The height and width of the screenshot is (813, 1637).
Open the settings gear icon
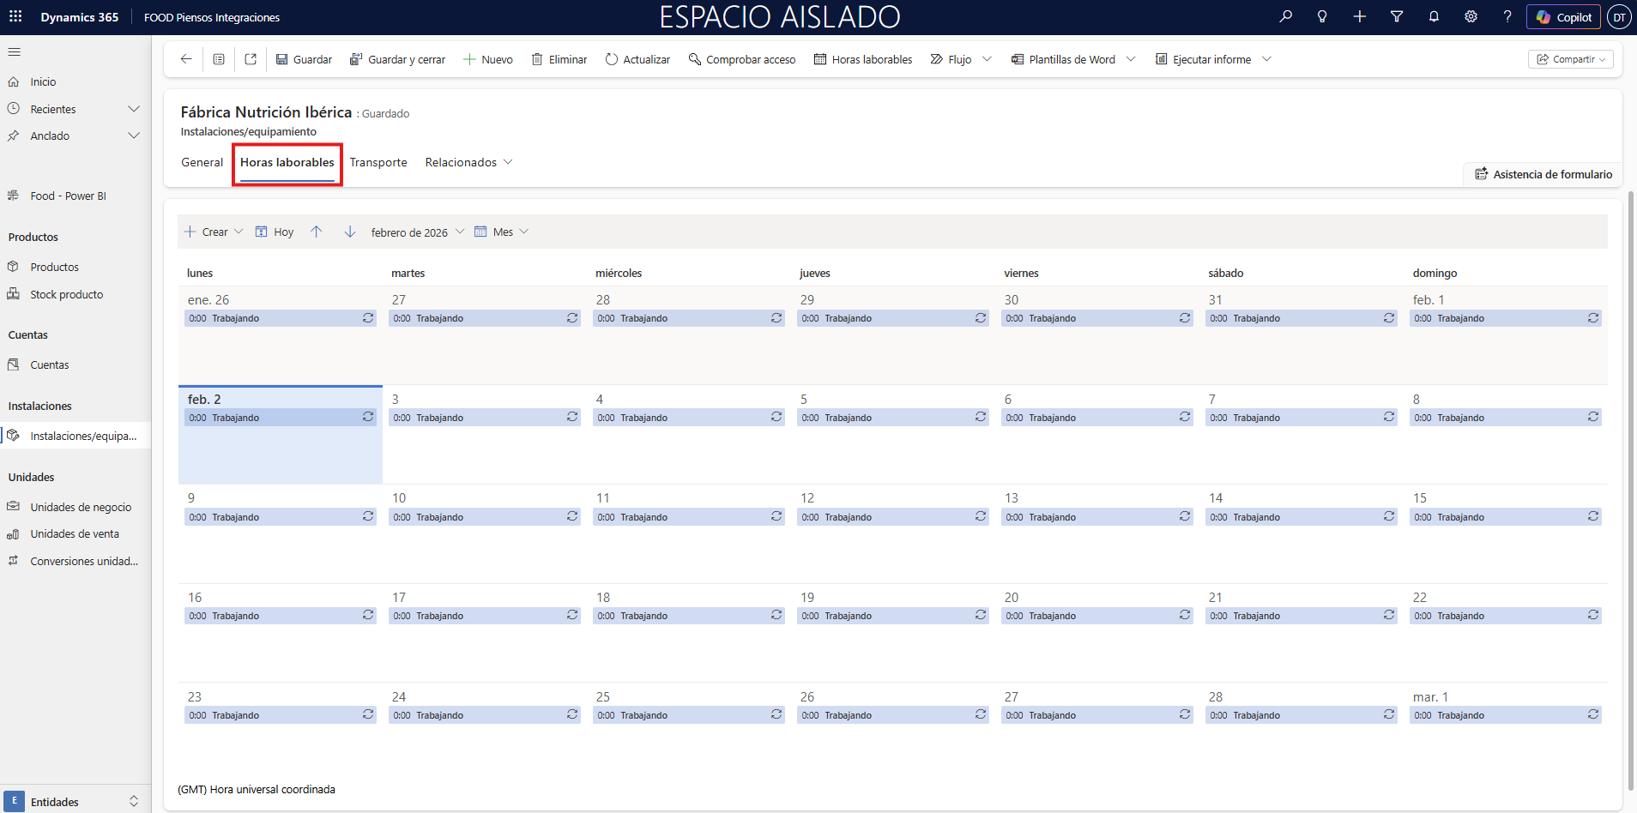point(1471,17)
